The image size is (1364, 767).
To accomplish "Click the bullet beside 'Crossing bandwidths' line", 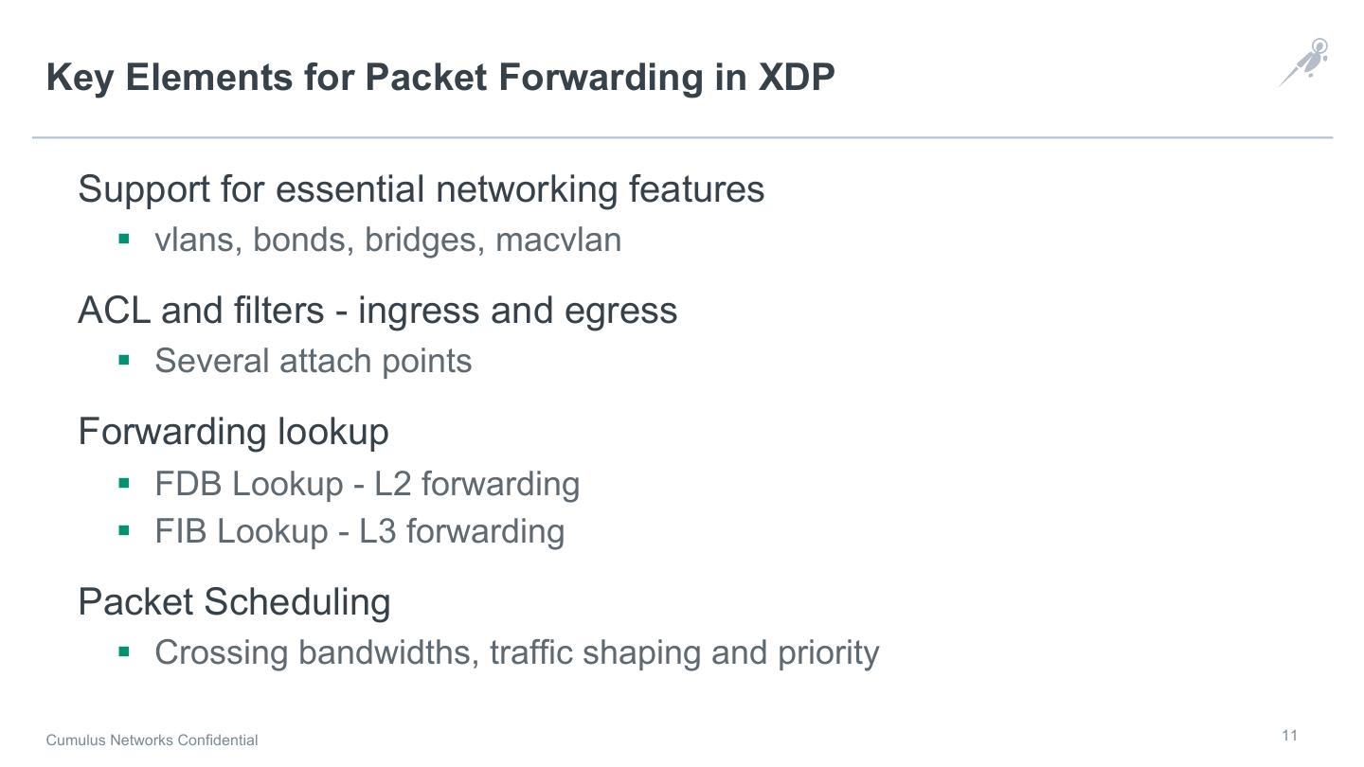I will click(x=123, y=651).
